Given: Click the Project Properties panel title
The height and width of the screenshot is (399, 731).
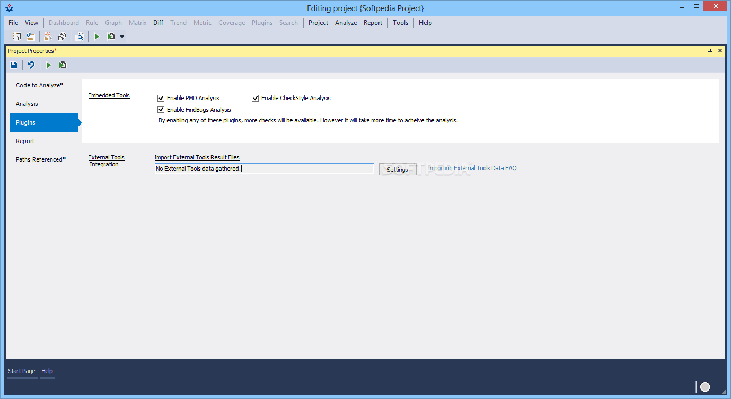Looking at the screenshot, I should (33, 51).
